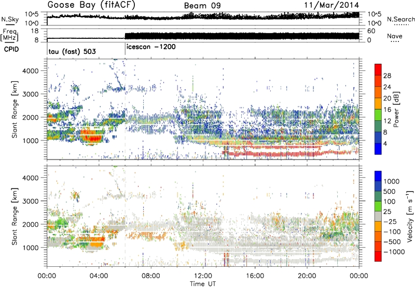Click the red bottom of velocity colorbar
415x287 pixels.
(x=378, y=256)
